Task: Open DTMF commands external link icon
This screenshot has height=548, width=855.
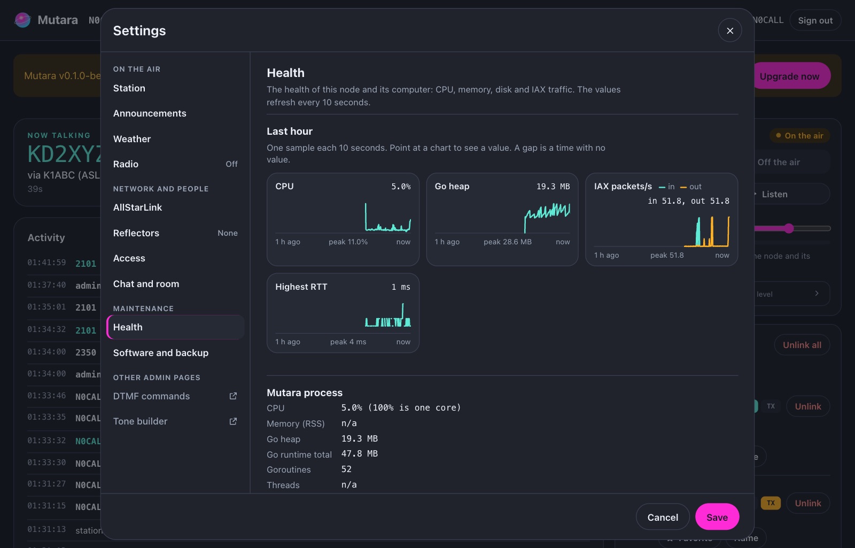Action: pos(233,396)
